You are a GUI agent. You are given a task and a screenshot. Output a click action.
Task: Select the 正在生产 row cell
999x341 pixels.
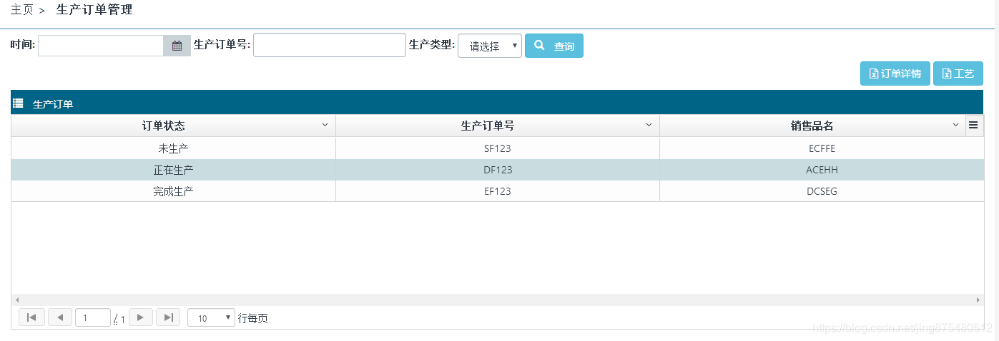[173, 170]
